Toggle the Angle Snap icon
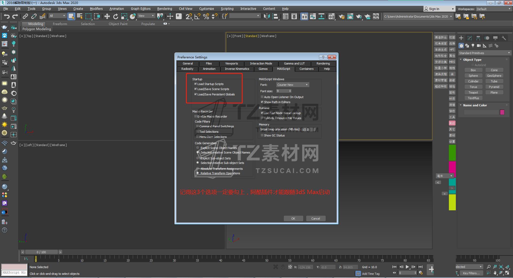This screenshot has width=513, height=278. [x=197, y=17]
